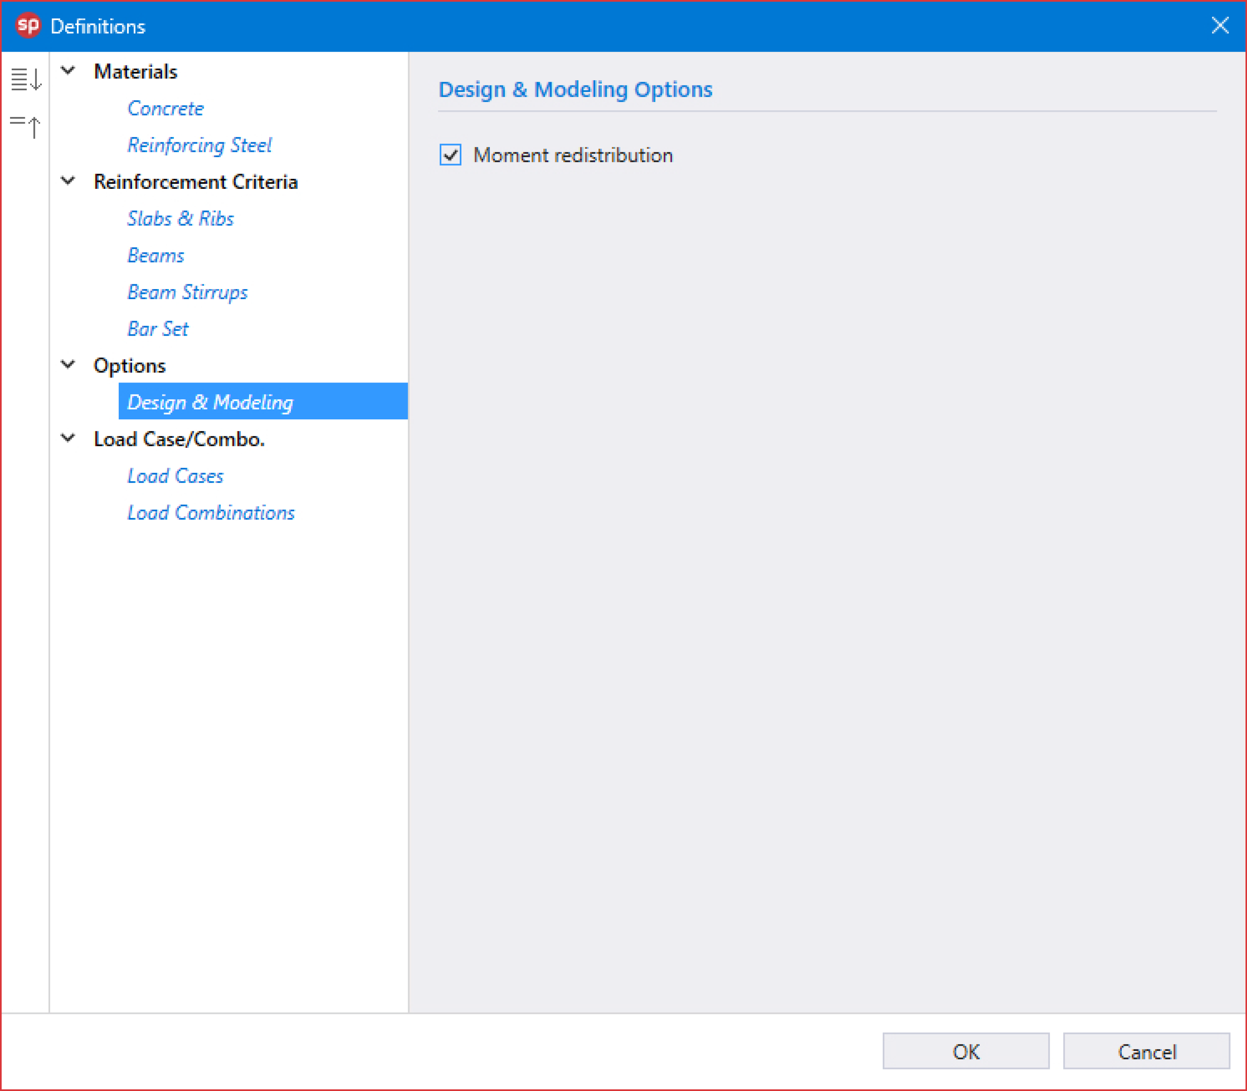The height and width of the screenshot is (1091, 1247).
Task: Collapse the Options section chevron
Action: [68, 365]
